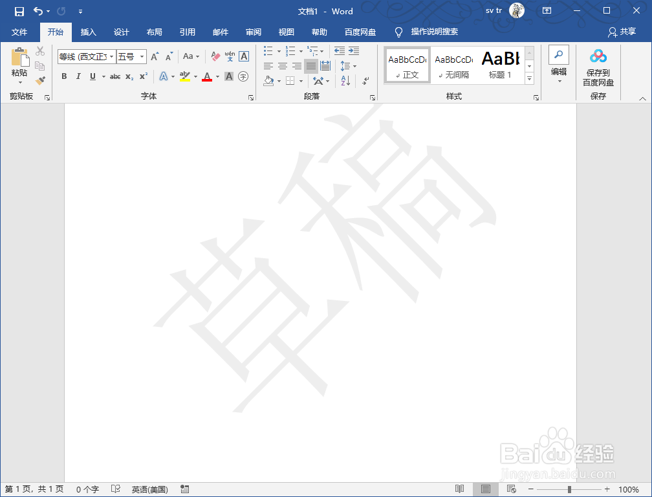
Task: Toggle justified alignment
Action: tap(310, 66)
